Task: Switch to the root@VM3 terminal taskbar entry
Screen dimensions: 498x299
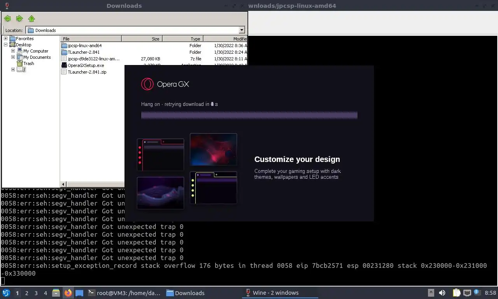Action: pos(124,293)
